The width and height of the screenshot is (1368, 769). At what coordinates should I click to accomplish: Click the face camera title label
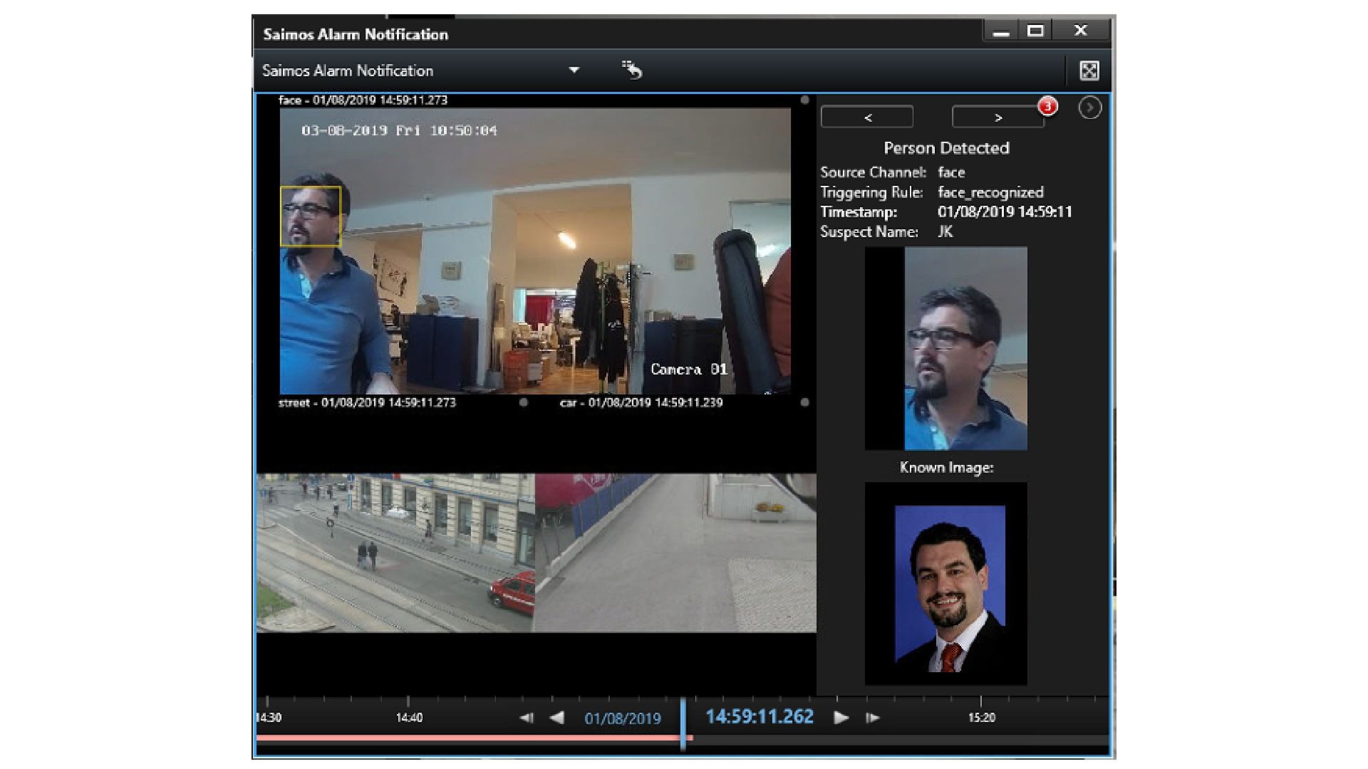363,100
